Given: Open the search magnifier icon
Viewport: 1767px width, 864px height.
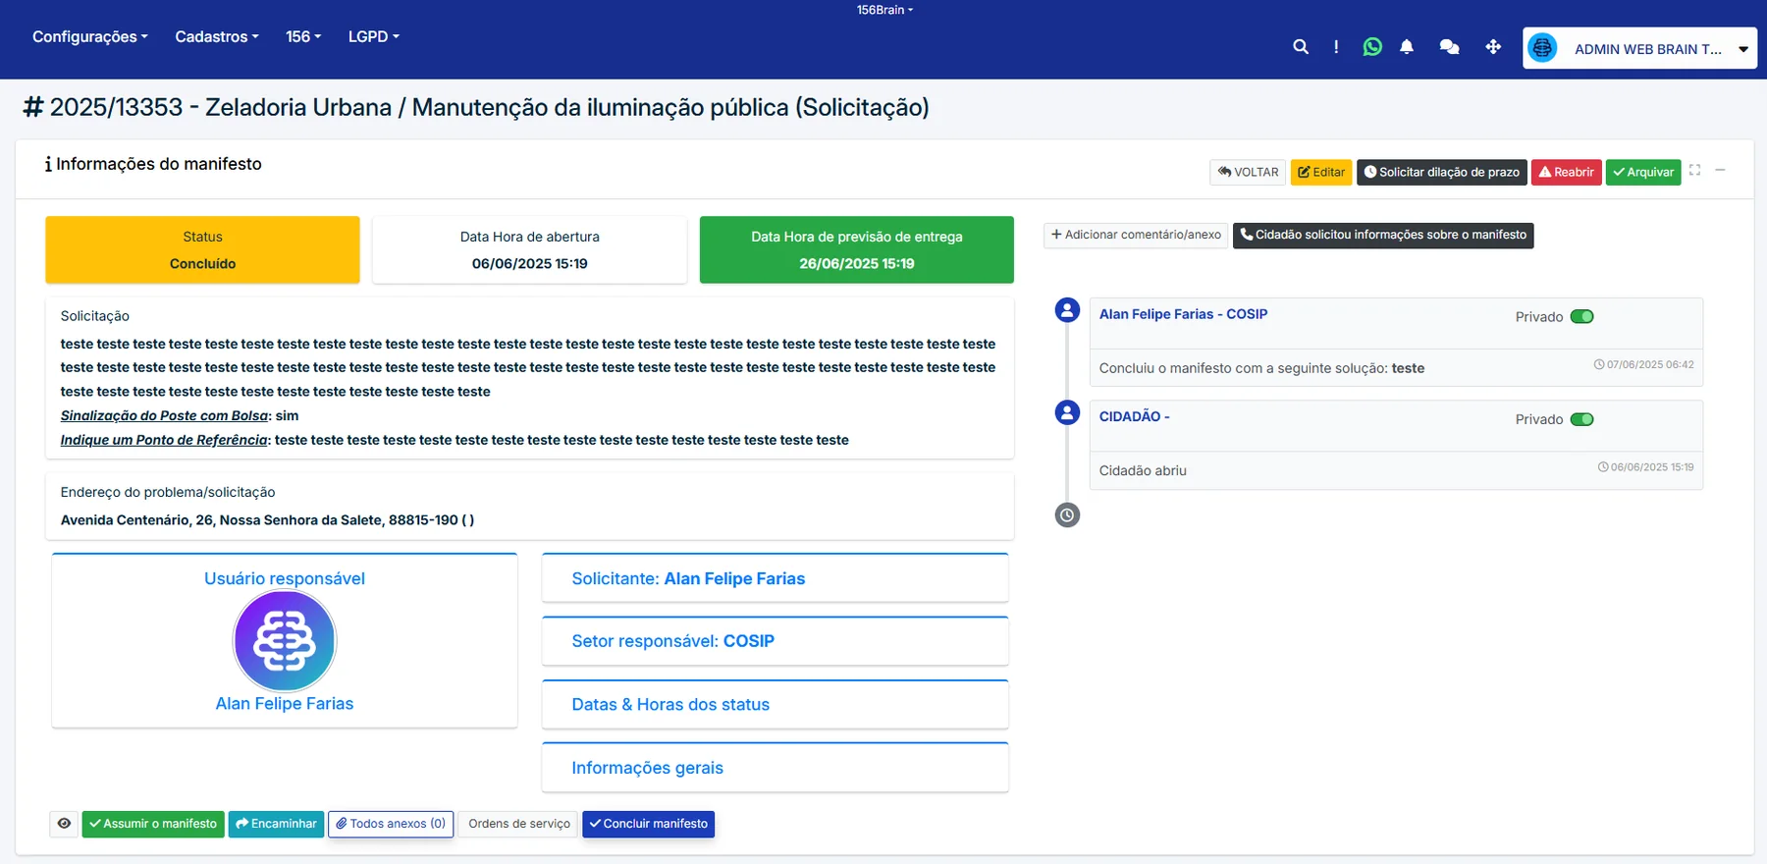Looking at the screenshot, I should (1301, 46).
